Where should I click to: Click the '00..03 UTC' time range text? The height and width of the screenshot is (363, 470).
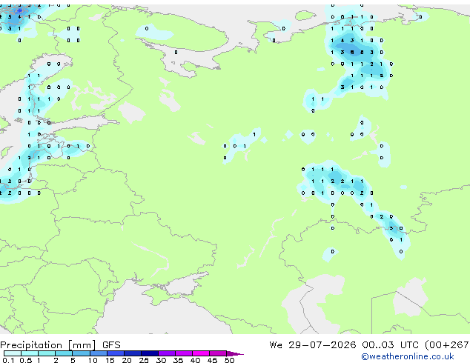(x=390, y=345)
